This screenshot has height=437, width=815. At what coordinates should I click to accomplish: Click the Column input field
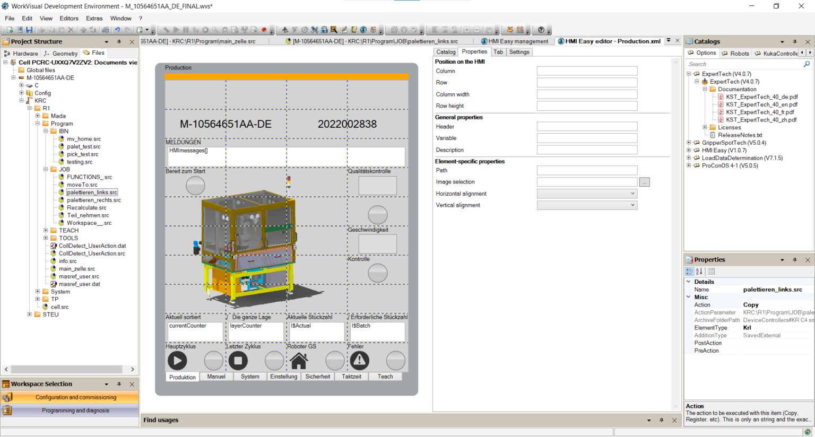click(587, 71)
